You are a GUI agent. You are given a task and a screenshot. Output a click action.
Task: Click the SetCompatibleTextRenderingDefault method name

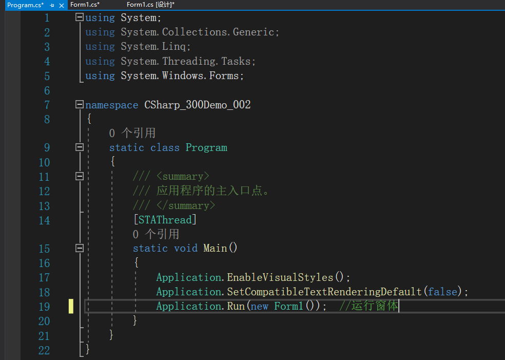(x=324, y=292)
